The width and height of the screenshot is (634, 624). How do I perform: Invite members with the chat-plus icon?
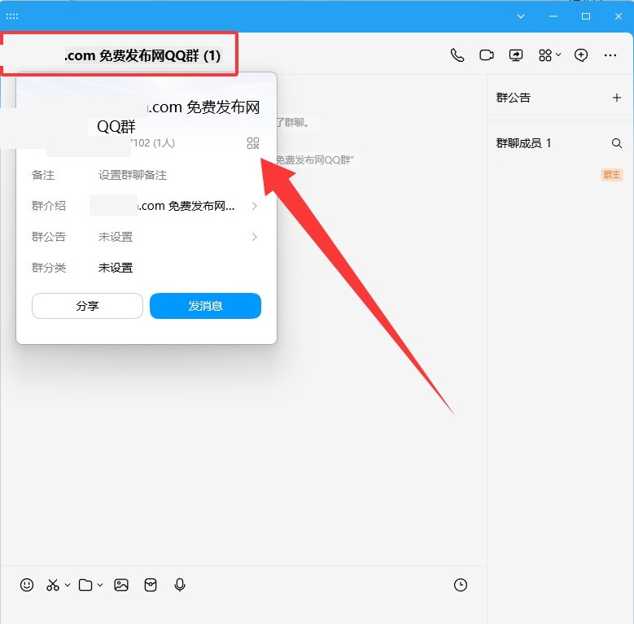pos(581,55)
